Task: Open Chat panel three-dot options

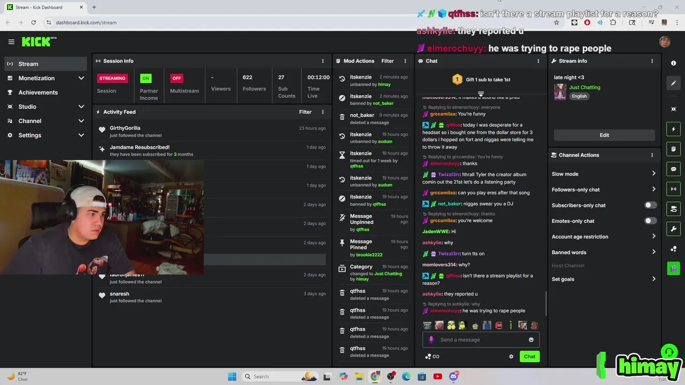Action: pyautogui.click(x=538, y=61)
